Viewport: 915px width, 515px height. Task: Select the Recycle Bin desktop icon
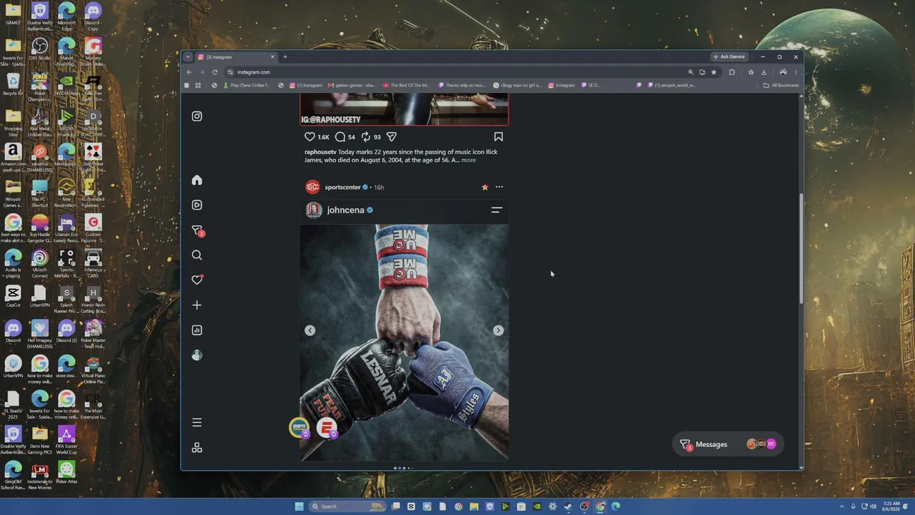click(x=13, y=84)
